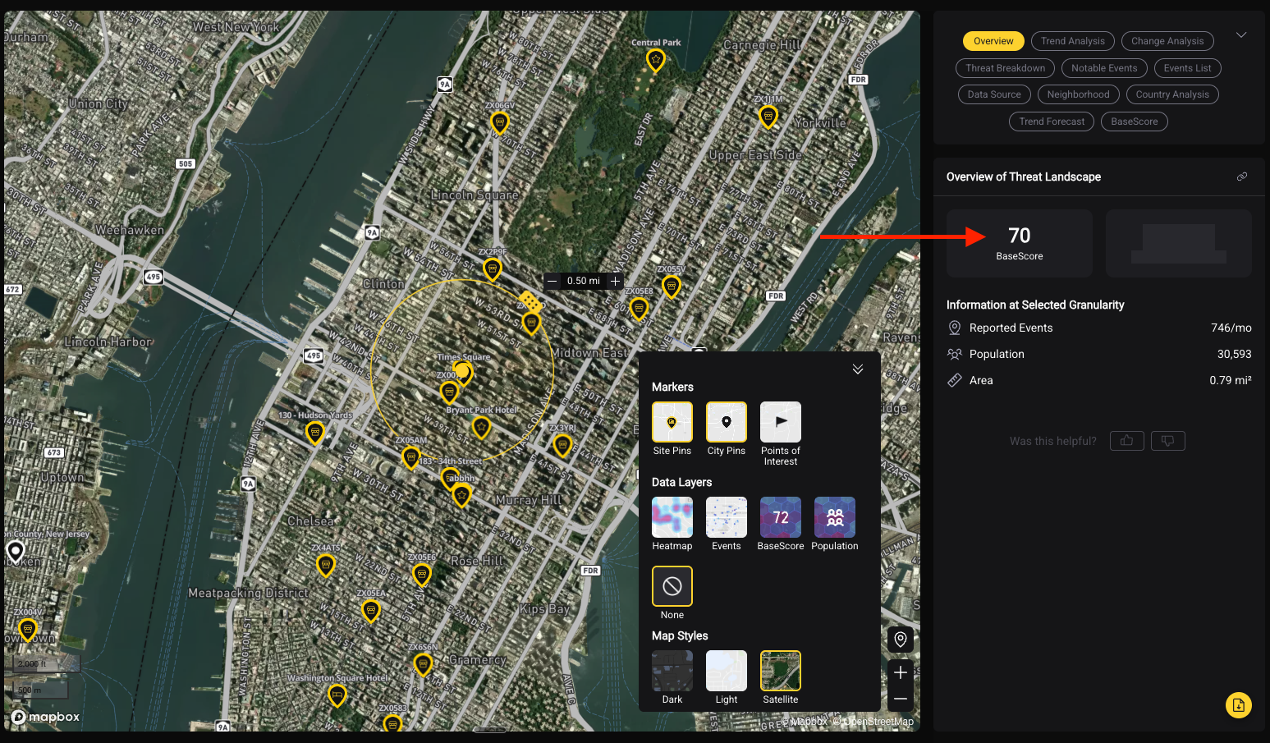Toggle City Pins markers

(x=727, y=422)
